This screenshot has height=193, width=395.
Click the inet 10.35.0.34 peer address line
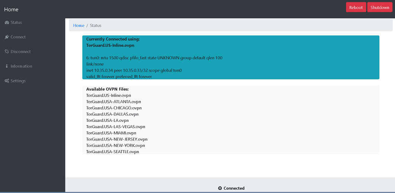134,70
